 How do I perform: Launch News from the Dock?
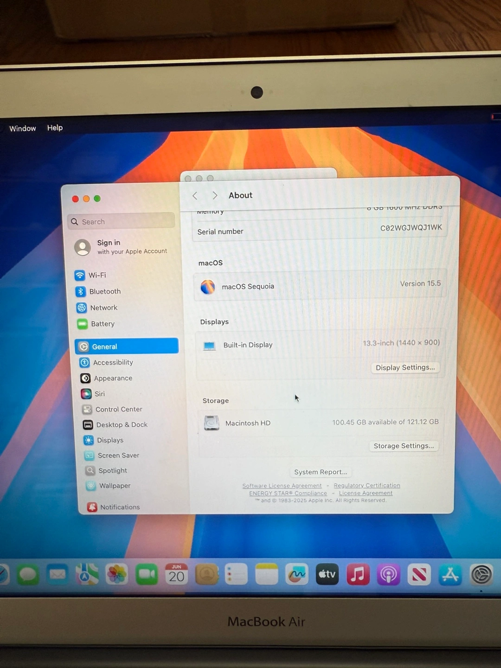coord(419,575)
